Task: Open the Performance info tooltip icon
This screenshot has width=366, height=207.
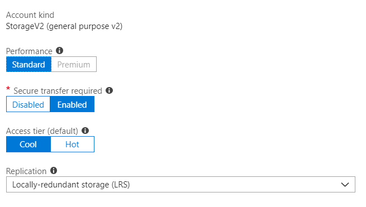Action: 60,51
